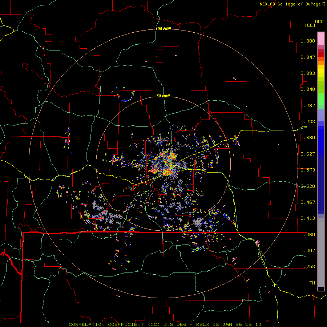Click the gray segment of the colorbar
327x327 pixels.
click(x=321, y=253)
